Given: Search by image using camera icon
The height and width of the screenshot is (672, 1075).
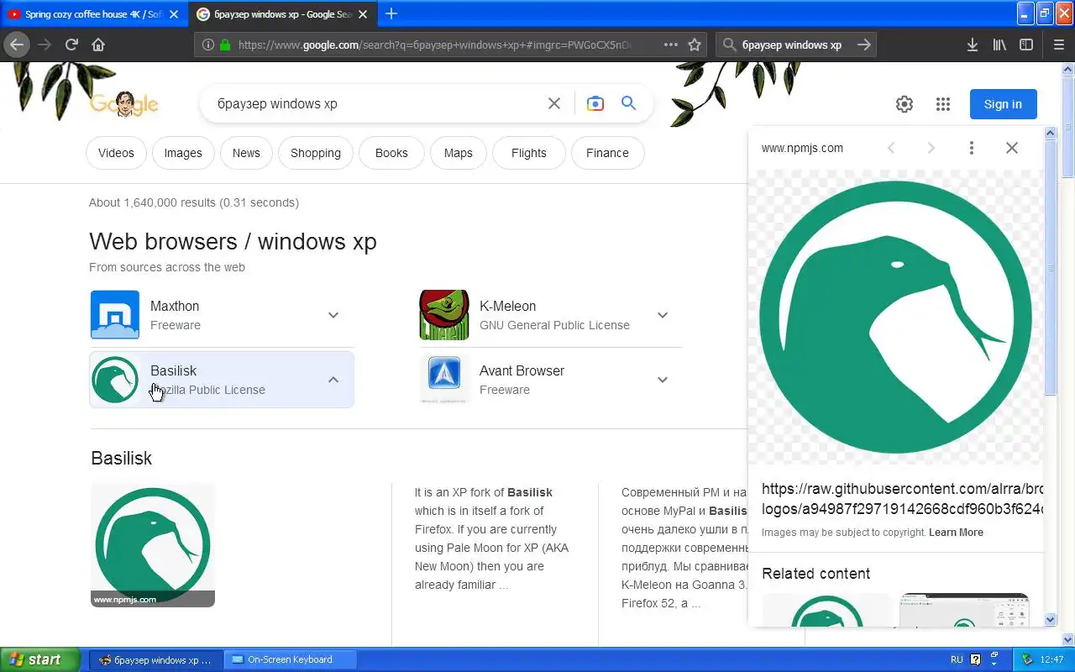Looking at the screenshot, I should coord(595,103).
